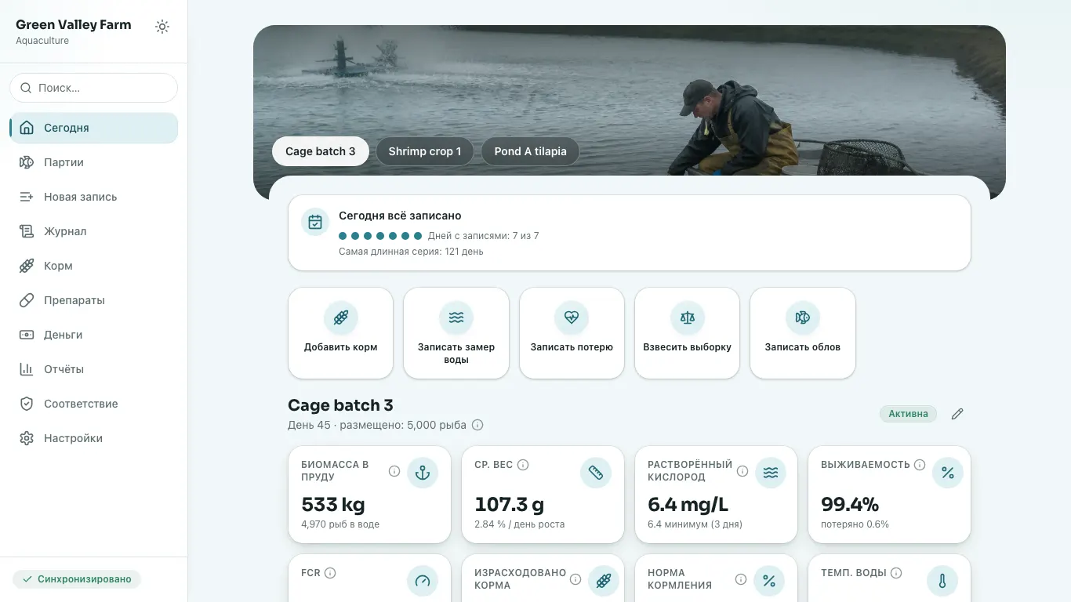Click the pill icon beside Препараты

click(27, 300)
